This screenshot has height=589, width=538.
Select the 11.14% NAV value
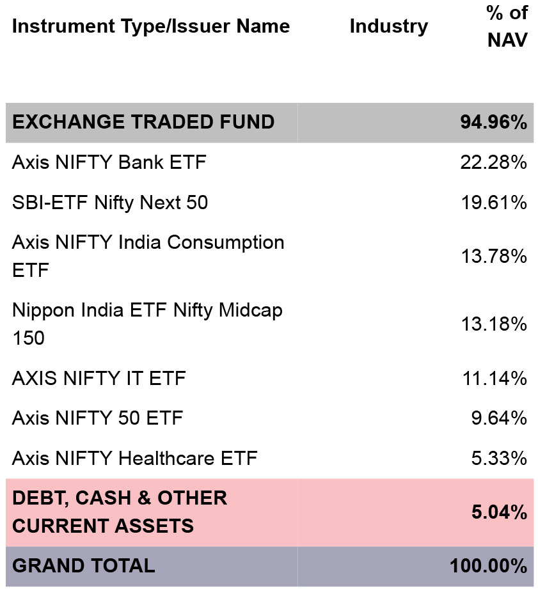click(494, 378)
